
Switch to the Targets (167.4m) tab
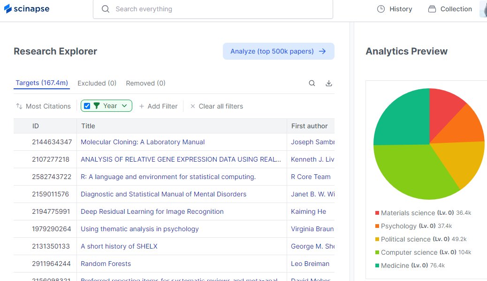click(42, 83)
